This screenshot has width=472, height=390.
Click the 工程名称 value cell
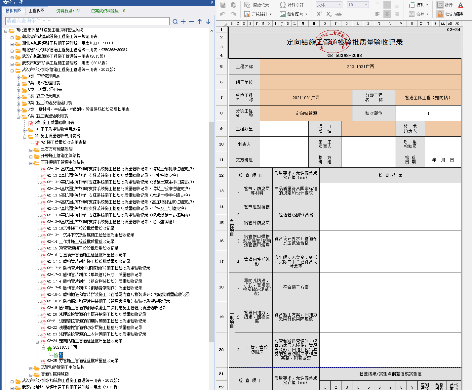click(x=360, y=66)
